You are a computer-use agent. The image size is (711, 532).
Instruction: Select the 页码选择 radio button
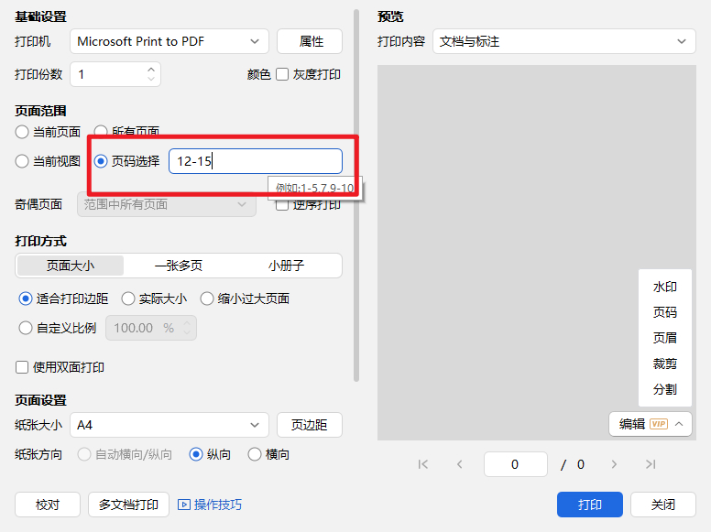[x=101, y=161]
